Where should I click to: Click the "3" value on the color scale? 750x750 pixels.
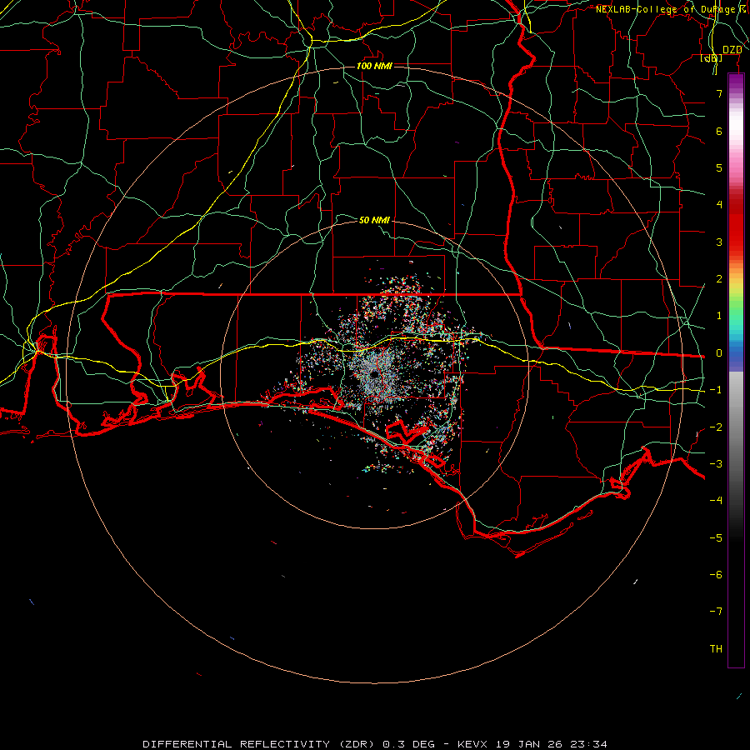coord(719,242)
